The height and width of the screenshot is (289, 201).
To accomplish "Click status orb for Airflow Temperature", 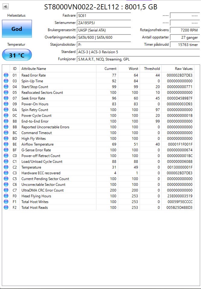I will click(6, 144).
